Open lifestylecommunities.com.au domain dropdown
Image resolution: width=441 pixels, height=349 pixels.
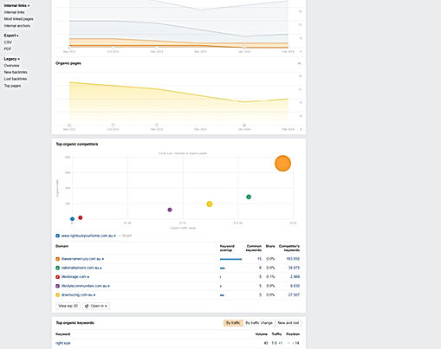108,287
